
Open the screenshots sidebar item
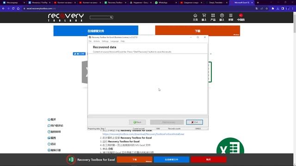click(x=52, y=138)
